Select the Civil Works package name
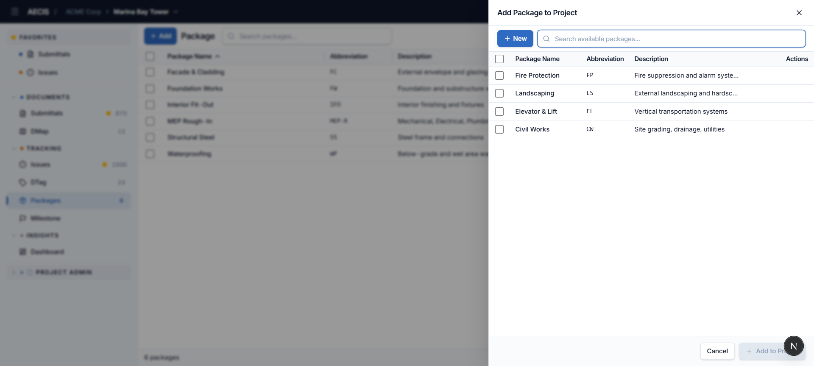 coord(532,129)
